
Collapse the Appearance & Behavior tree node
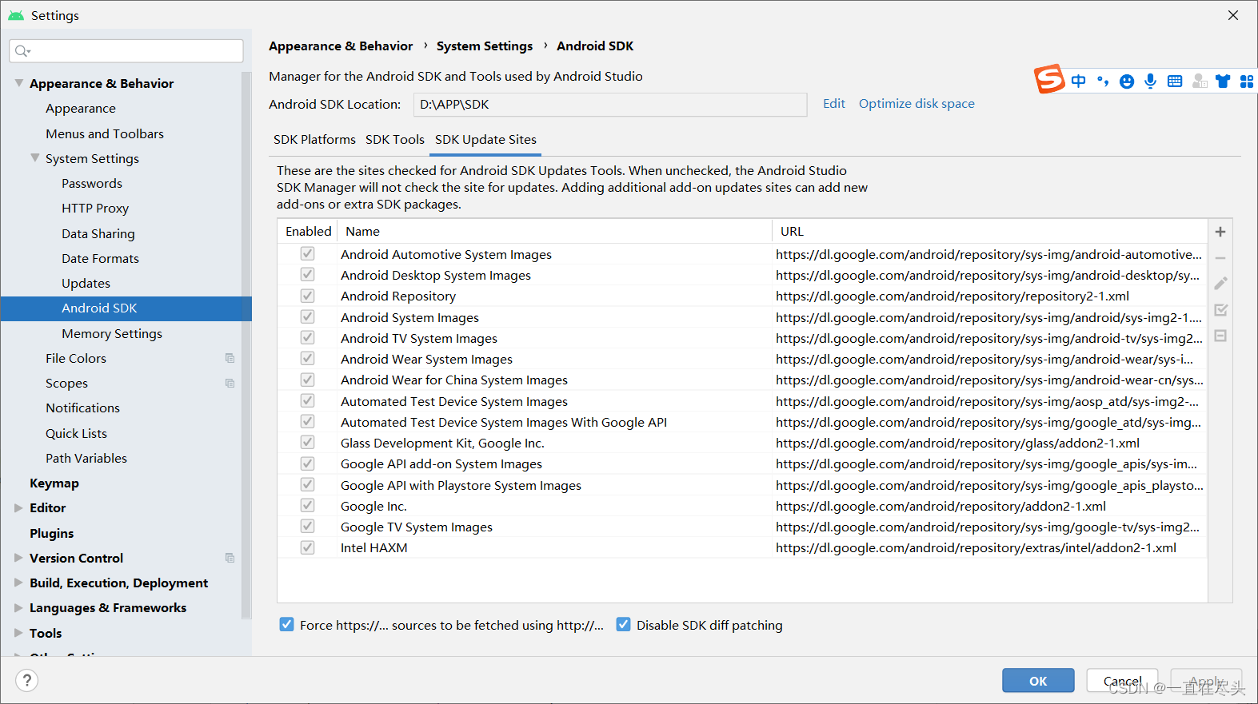[18, 83]
